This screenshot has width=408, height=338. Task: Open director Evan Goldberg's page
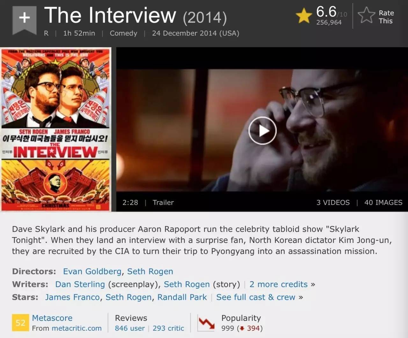pyautogui.click(x=92, y=271)
